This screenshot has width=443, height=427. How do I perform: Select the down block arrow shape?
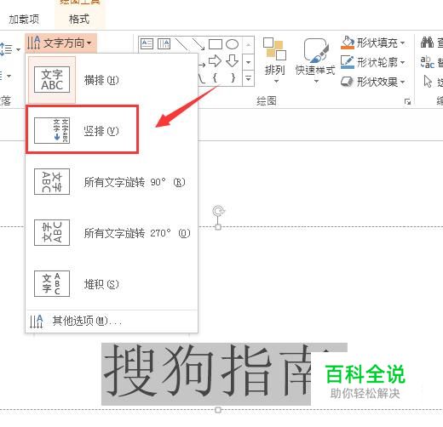(x=232, y=61)
